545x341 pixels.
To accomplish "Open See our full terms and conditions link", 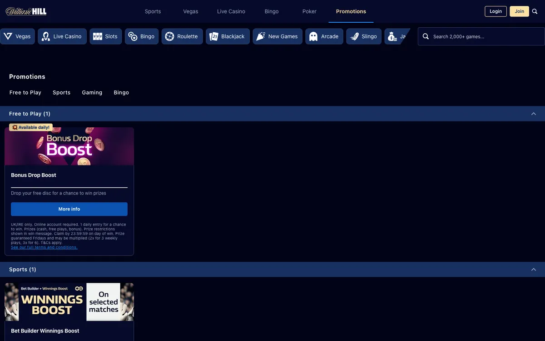I will 44,247.
